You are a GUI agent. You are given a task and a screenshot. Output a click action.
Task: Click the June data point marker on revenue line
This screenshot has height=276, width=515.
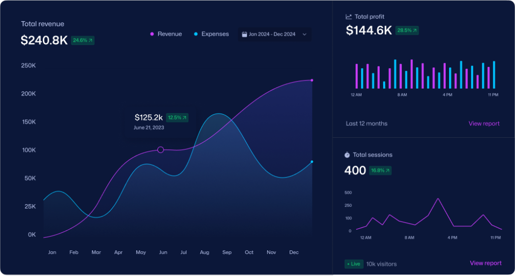160,150
